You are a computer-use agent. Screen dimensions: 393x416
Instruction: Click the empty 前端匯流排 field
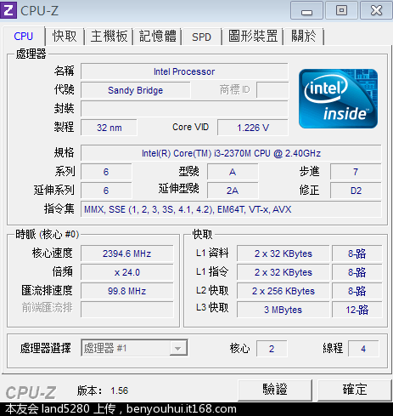tap(126, 310)
